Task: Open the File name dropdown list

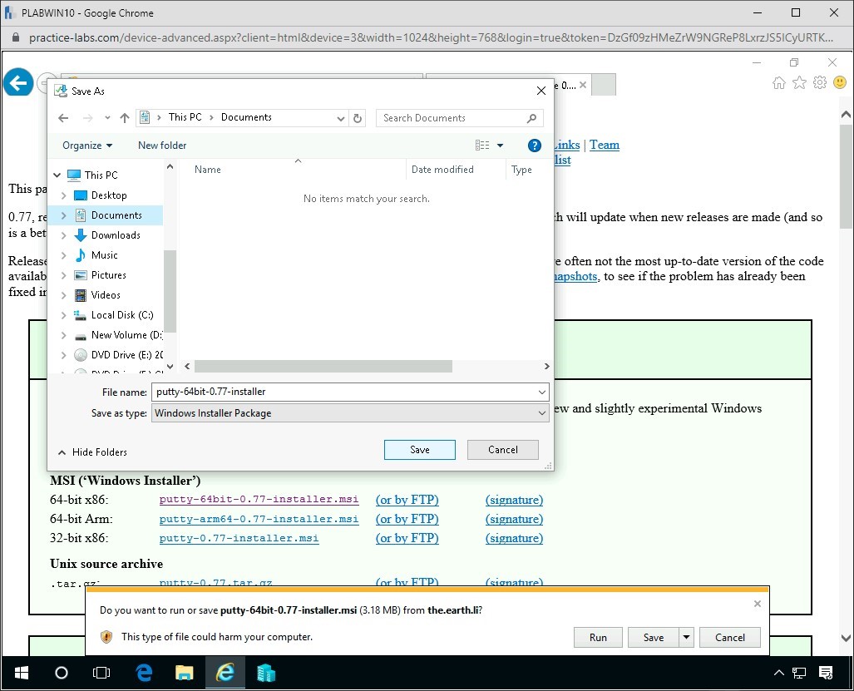Action: (x=542, y=392)
